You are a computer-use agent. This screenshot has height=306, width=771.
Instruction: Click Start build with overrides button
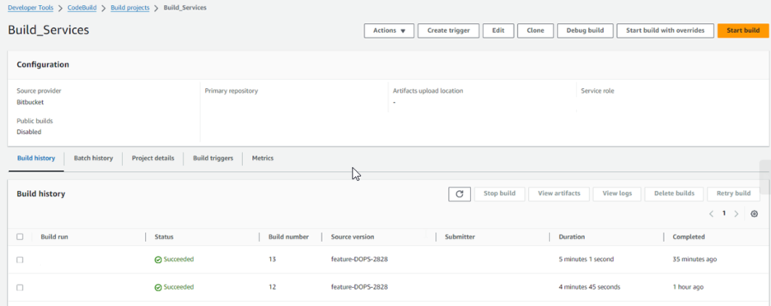coord(666,30)
